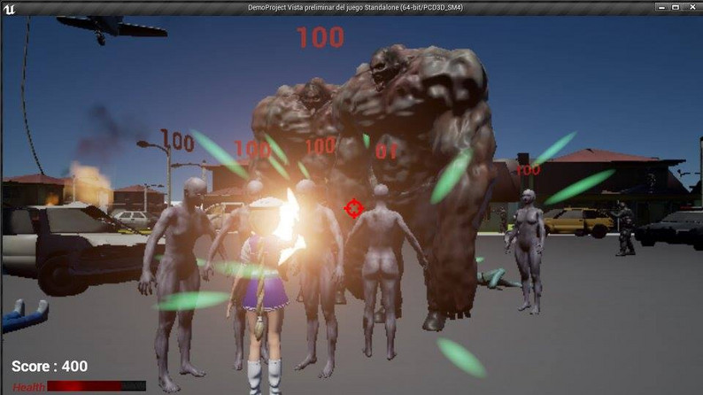703x395 pixels.
Task: Click the red crosshair reticle
Action: coord(353,208)
